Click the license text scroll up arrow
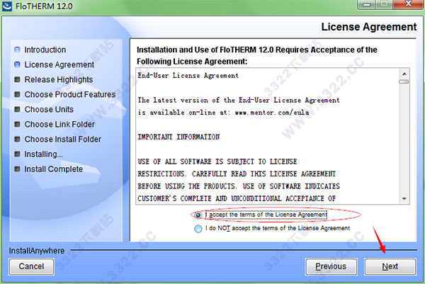 (x=404, y=74)
